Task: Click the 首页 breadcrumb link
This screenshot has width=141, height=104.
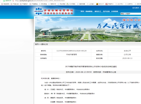Action: tap(37, 44)
